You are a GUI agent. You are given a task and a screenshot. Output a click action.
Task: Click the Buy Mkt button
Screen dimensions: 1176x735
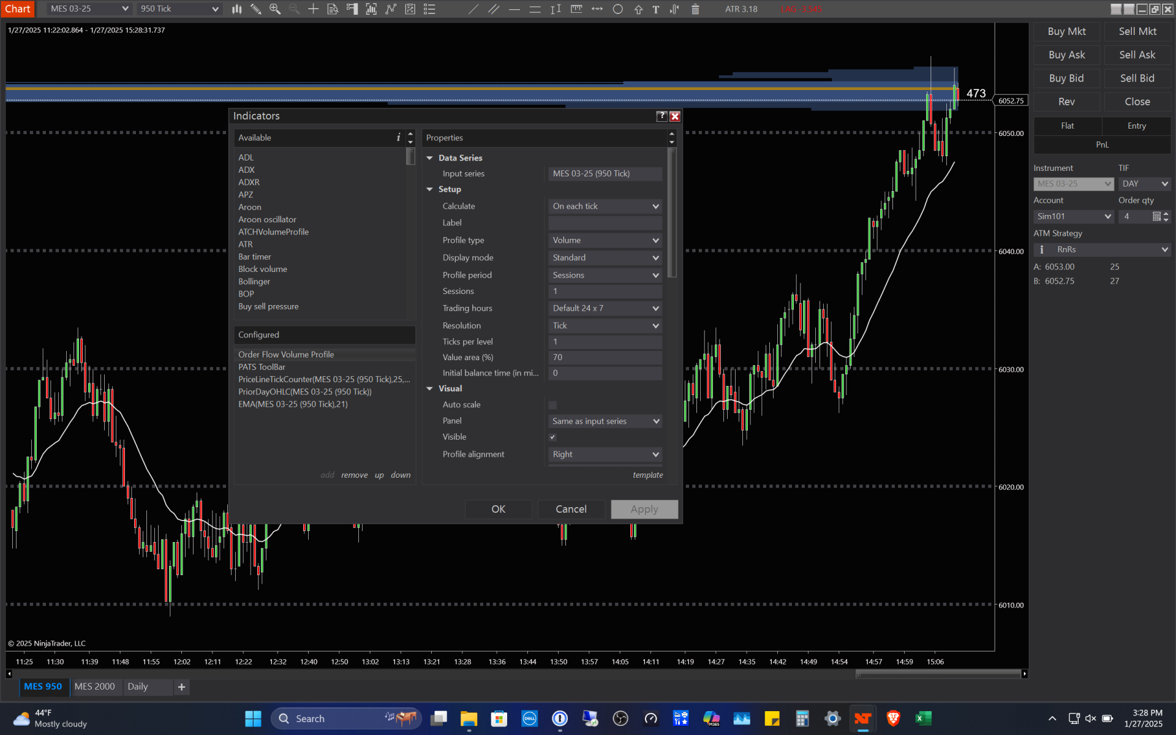tap(1066, 31)
